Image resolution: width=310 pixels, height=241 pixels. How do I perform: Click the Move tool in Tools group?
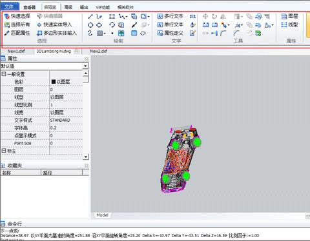[205, 17]
